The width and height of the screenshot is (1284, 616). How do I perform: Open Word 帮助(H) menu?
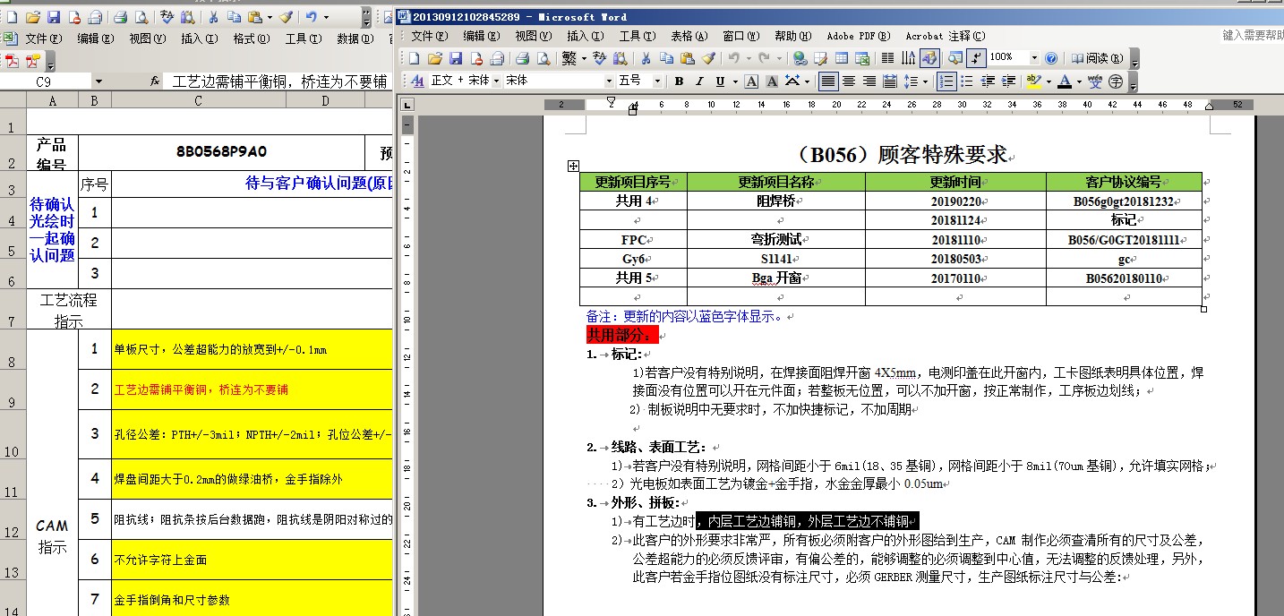pos(792,36)
